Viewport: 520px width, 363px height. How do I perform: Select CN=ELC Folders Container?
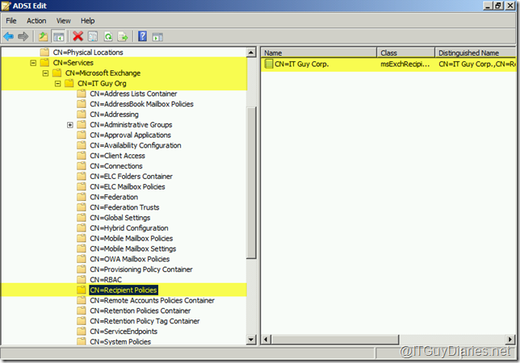(x=131, y=176)
